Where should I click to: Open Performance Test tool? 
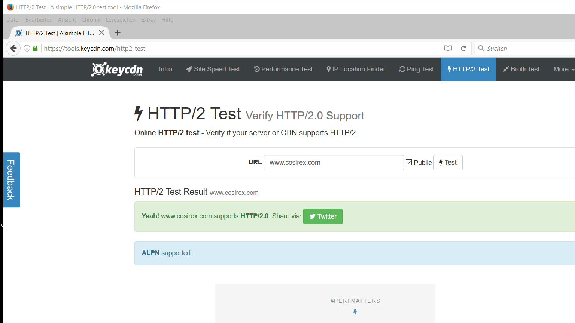(283, 69)
